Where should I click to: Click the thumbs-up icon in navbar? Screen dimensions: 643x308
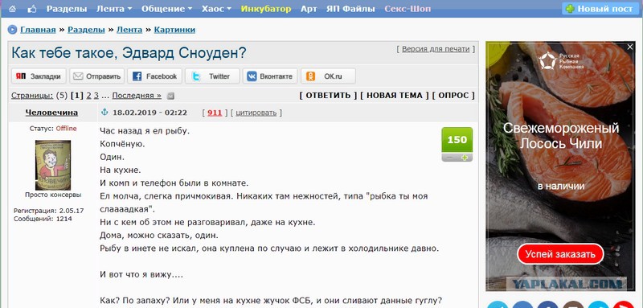(x=31, y=9)
